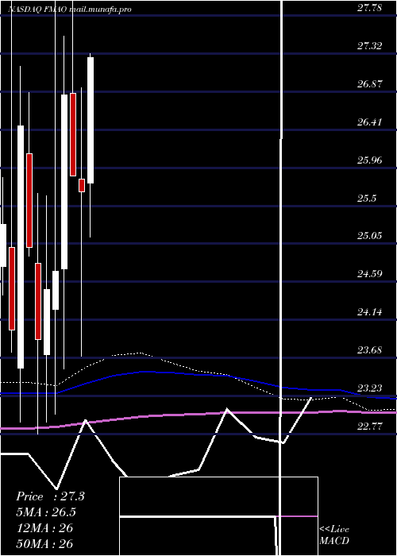Click the 12MA : 26 readout
The height and width of the screenshot is (556, 397).
pyautogui.click(x=44, y=528)
